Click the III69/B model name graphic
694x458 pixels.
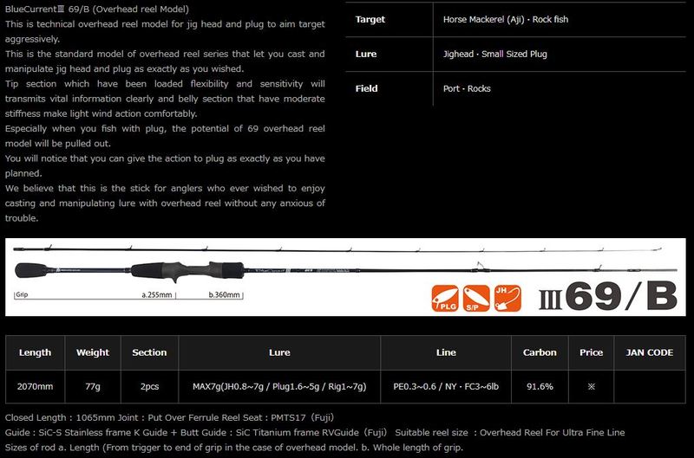click(608, 295)
